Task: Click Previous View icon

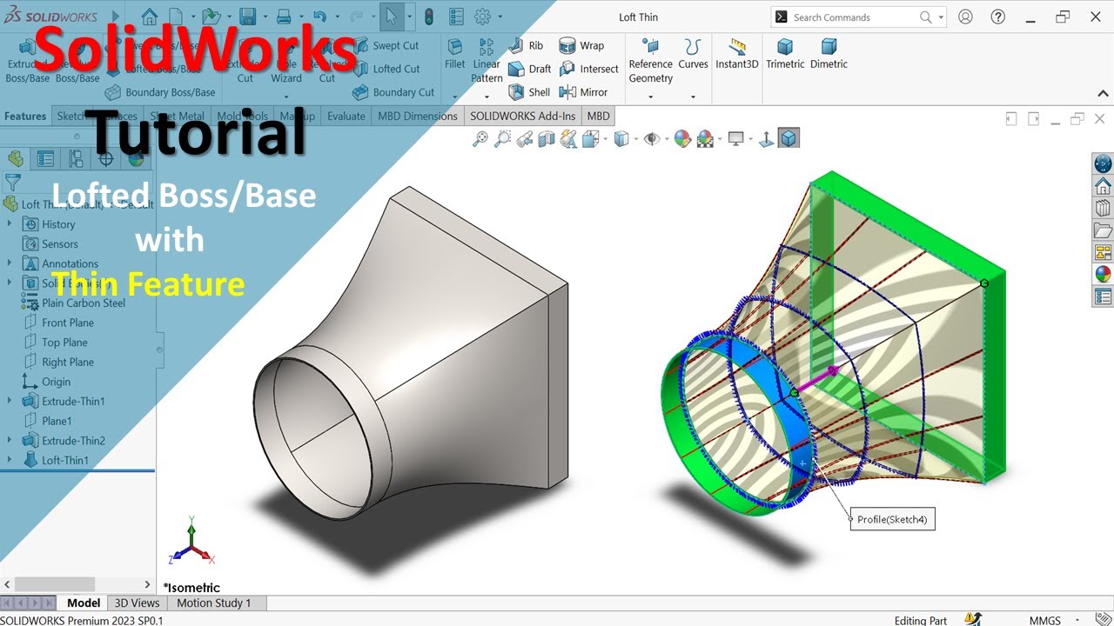Action: click(x=525, y=138)
